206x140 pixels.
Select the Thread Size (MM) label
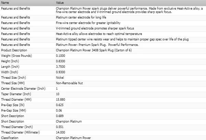13,83
